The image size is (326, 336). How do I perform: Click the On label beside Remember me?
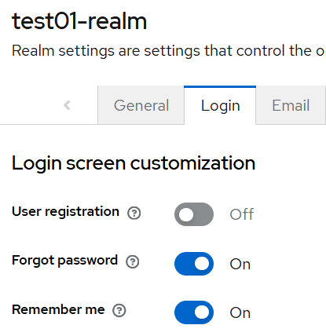[x=240, y=312]
